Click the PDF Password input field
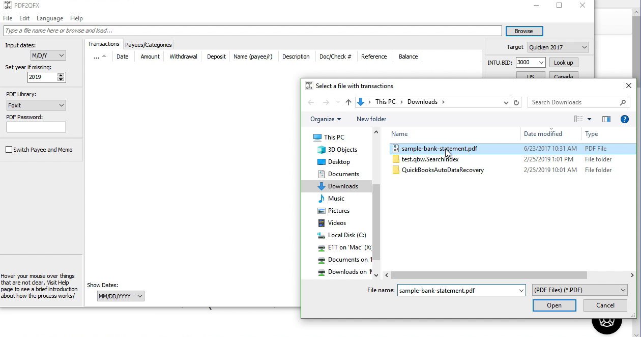This screenshot has width=641, height=337. tap(36, 127)
